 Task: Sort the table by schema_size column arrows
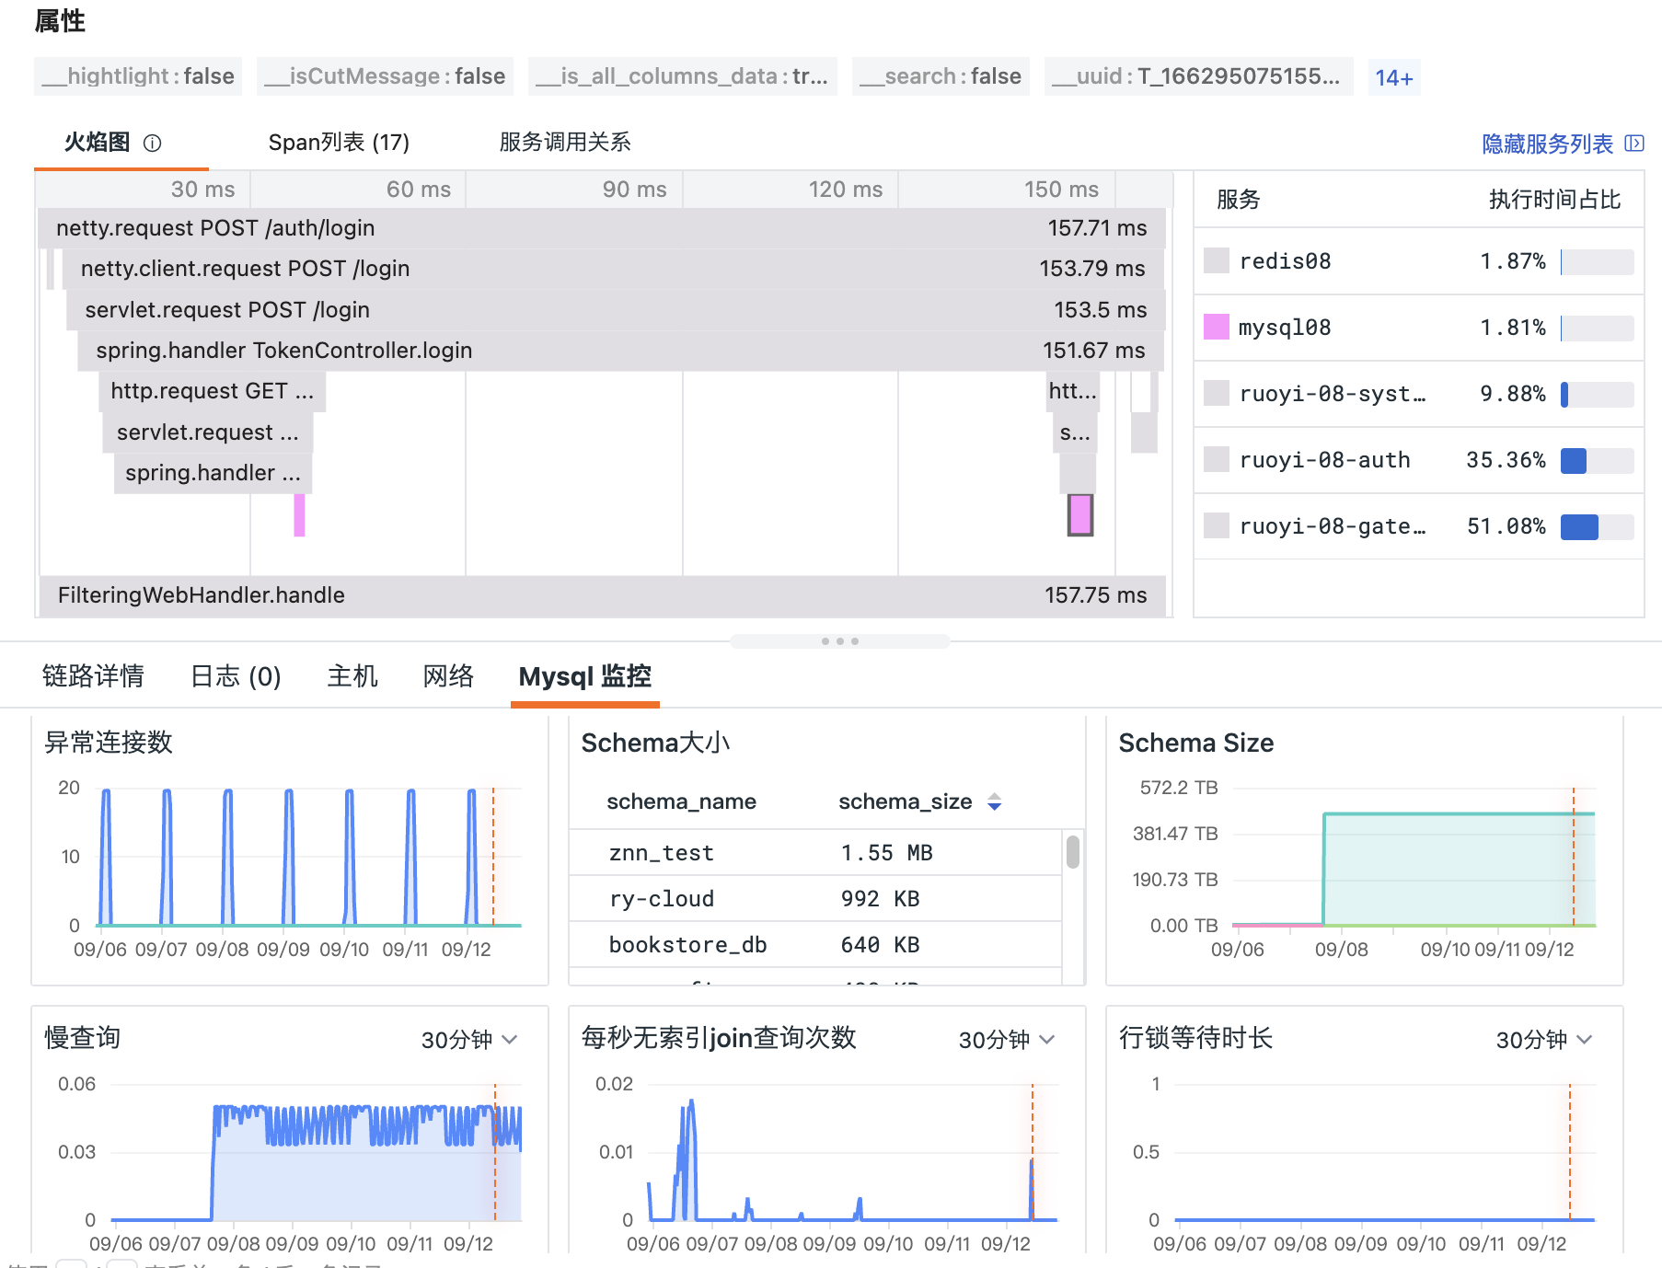[994, 802]
